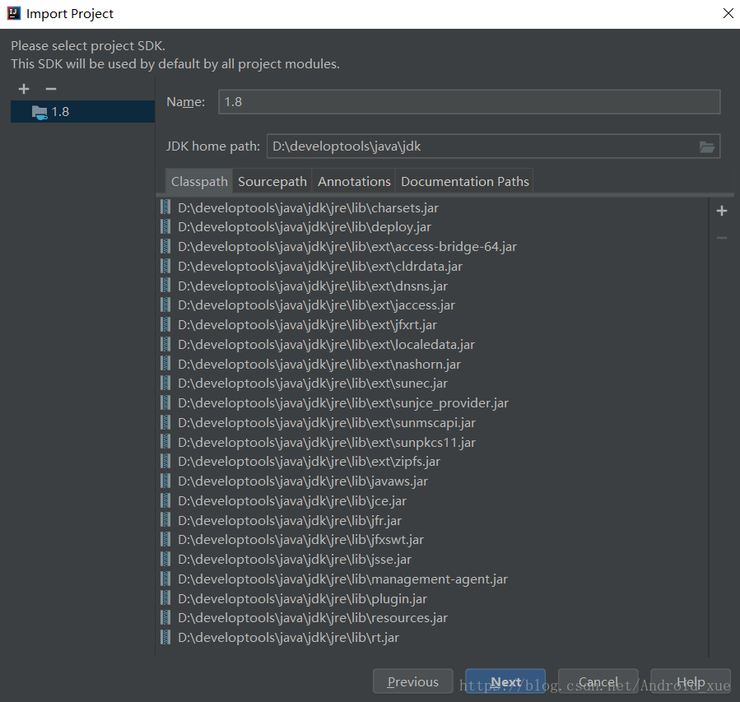Click jar icon beside zipfs.jar

point(165,461)
